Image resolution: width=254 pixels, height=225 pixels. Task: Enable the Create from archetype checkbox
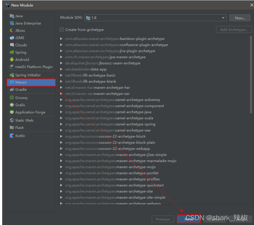coord(62,30)
